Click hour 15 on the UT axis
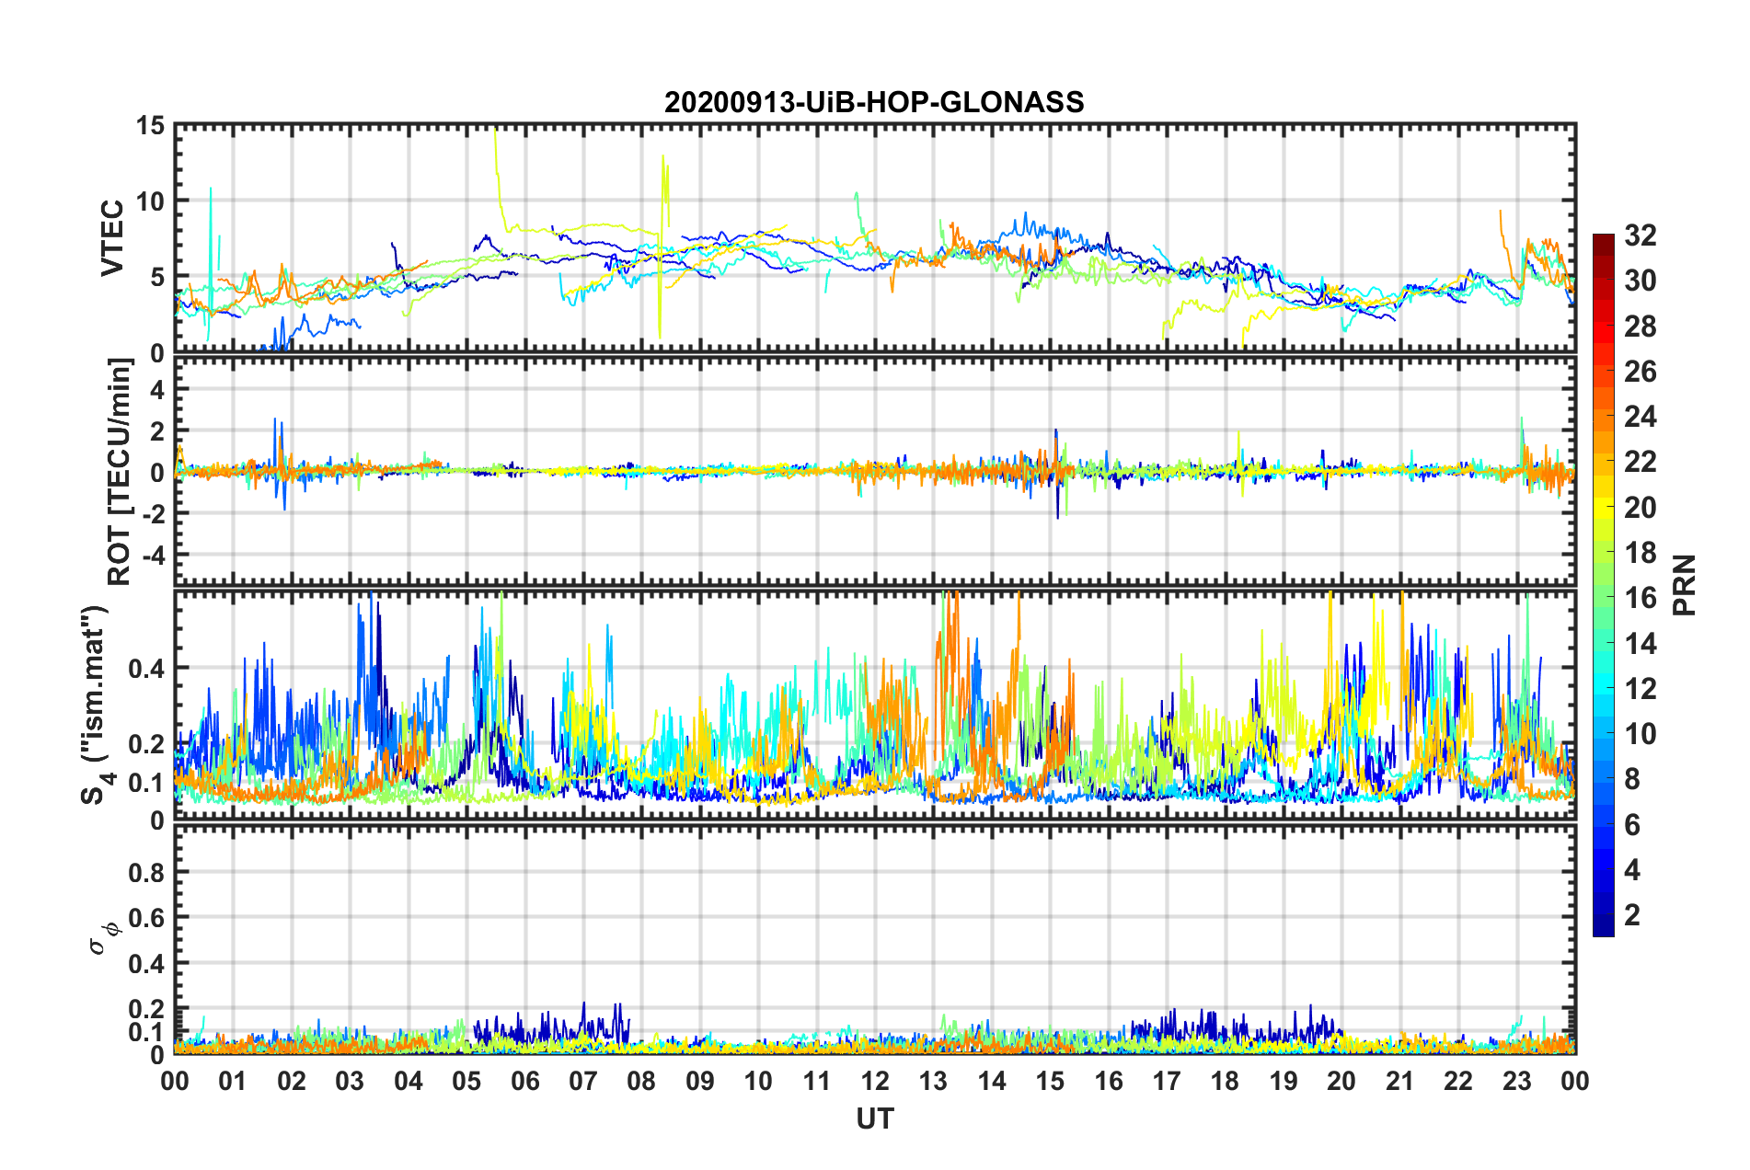Viewport: 1750px width, 1170px height. (x=1050, y=1081)
